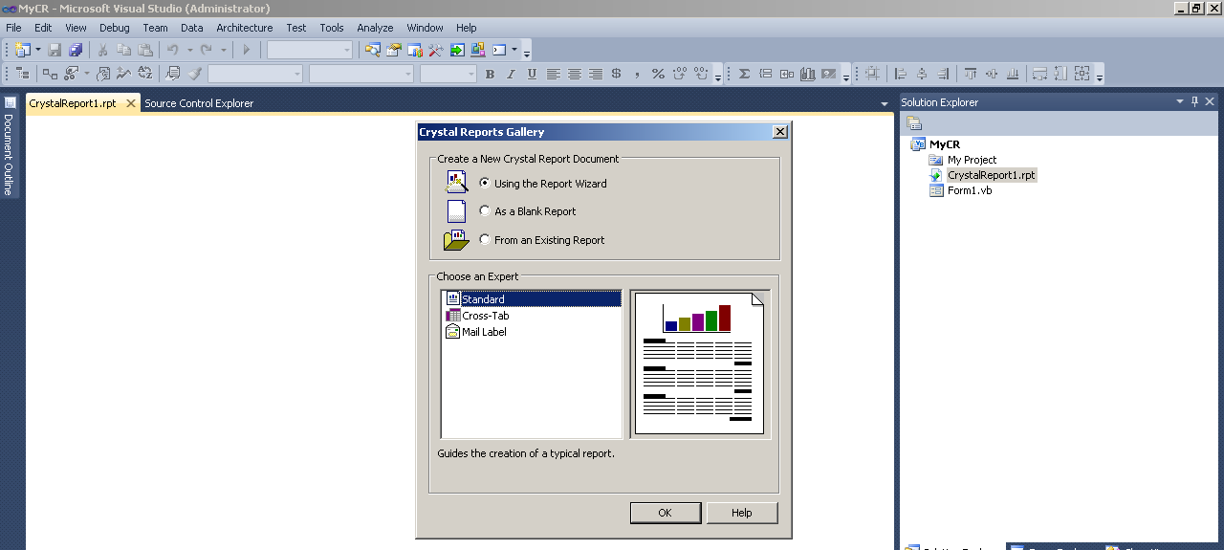
Task: Open the Undo history dropdown arrow
Action: coord(189,50)
